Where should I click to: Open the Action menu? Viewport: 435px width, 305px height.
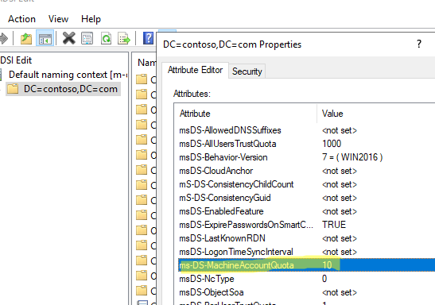21,19
